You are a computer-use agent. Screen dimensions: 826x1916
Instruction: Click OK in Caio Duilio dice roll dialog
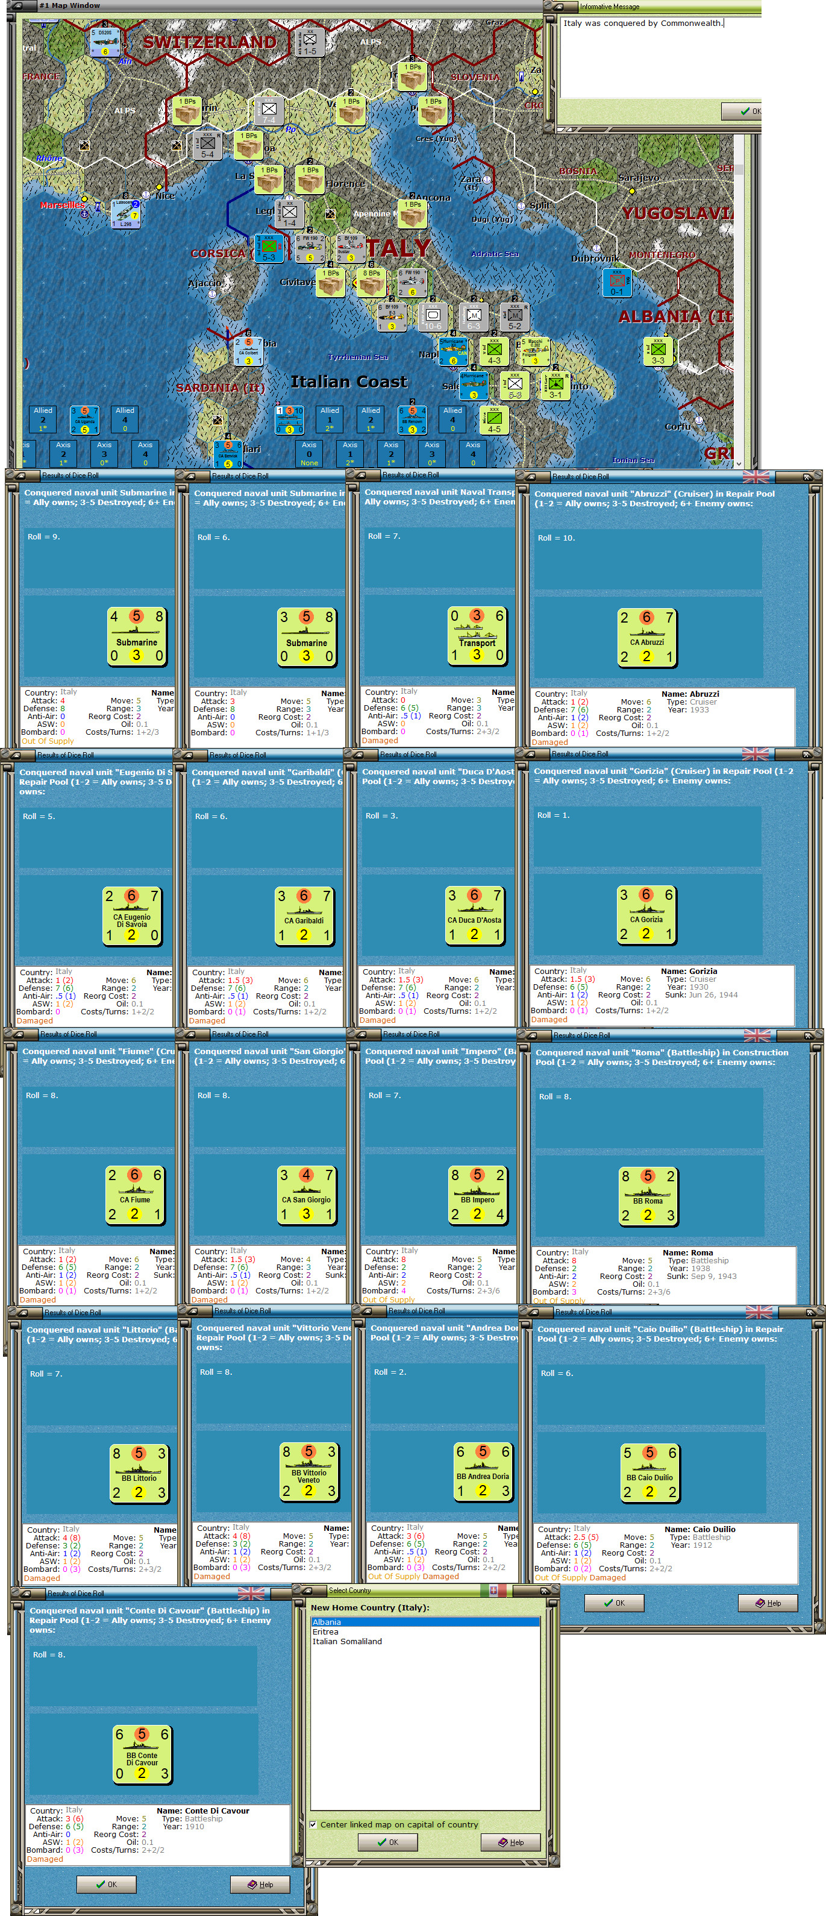pos(614,1603)
